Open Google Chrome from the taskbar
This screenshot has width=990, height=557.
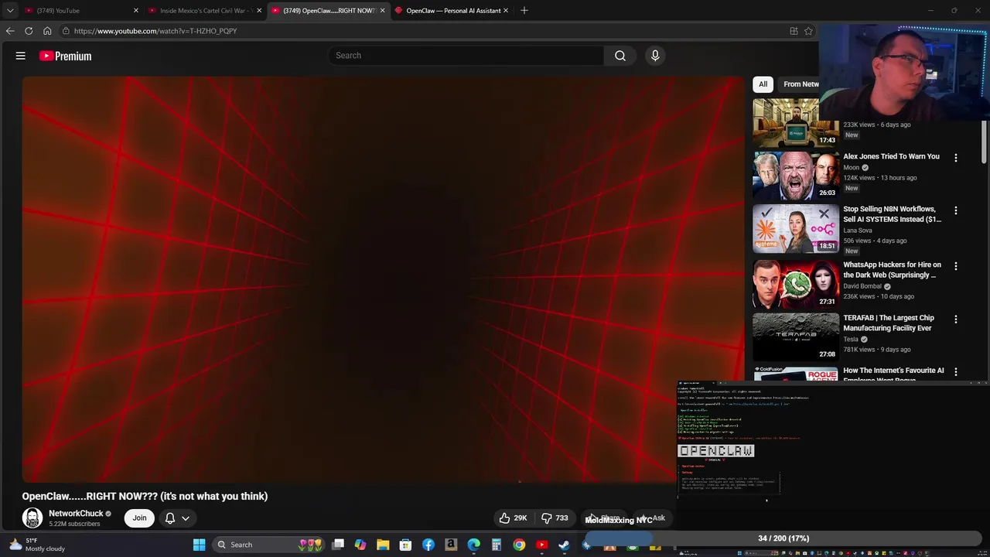point(519,545)
